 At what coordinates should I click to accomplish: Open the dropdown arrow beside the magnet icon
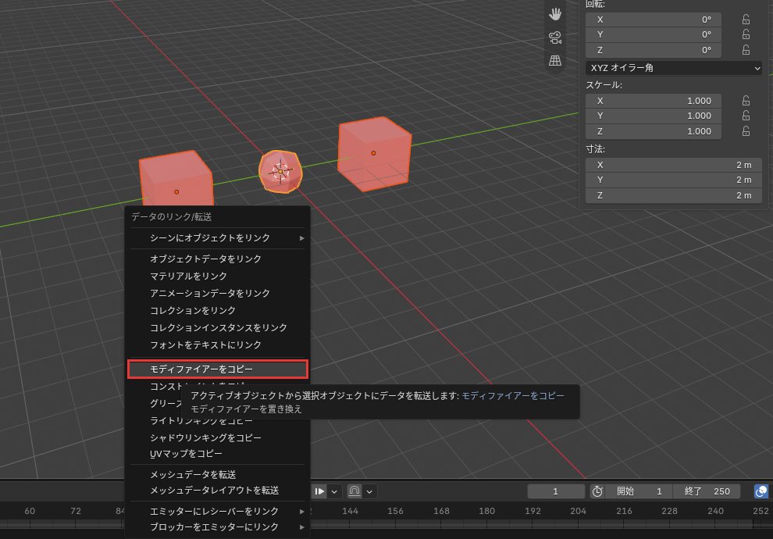pyautogui.click(x=369, y=491)
